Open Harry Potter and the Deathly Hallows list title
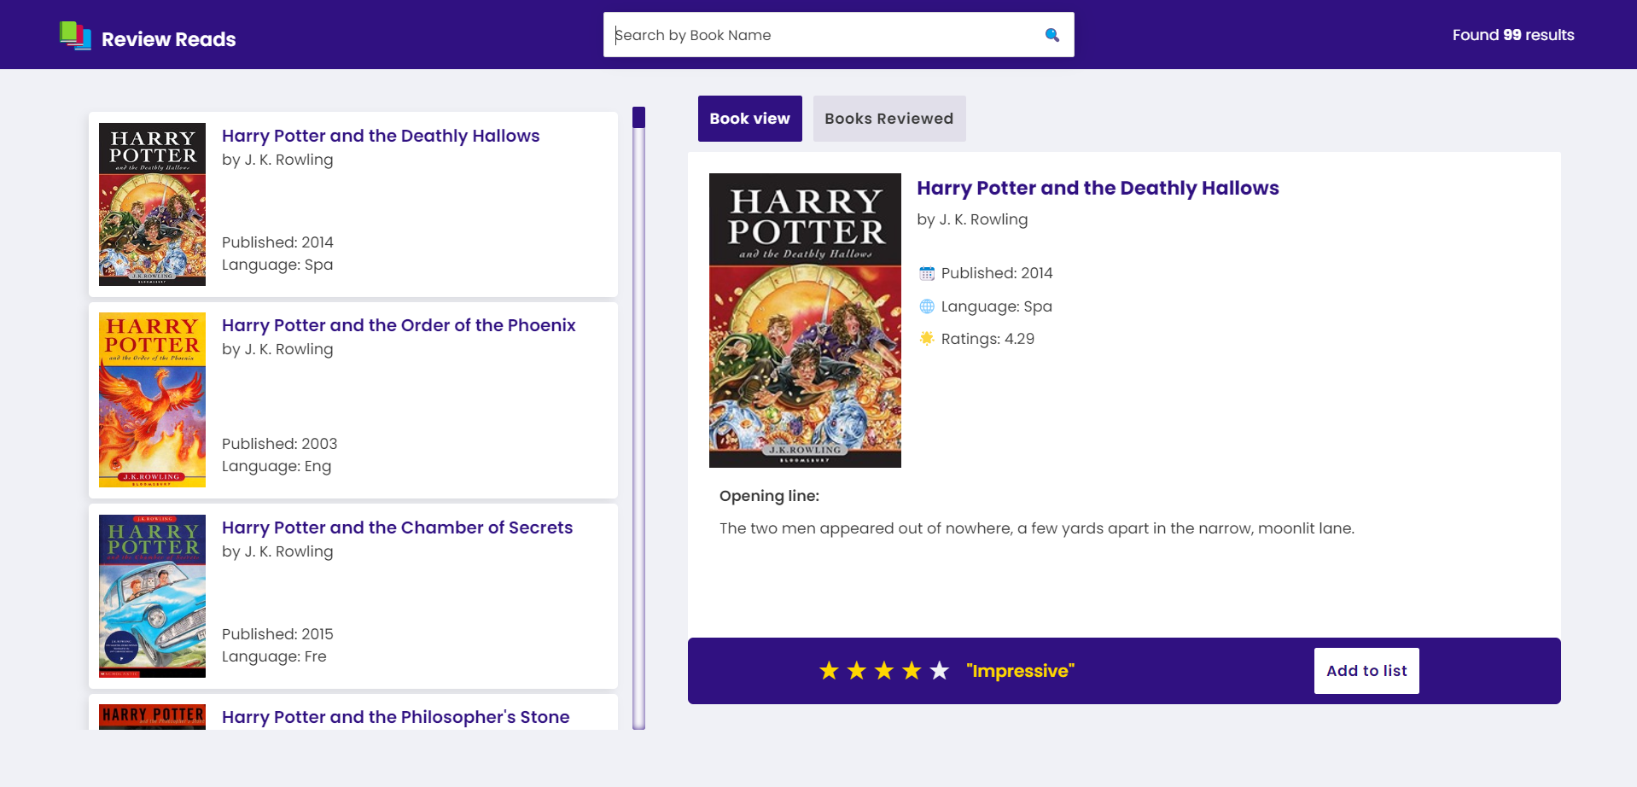 (381, 136)
